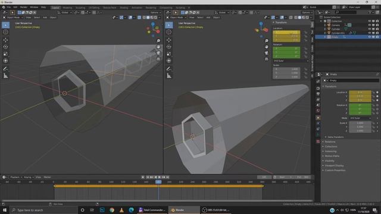Select the Cursor tool in left viewport
This screenshot has width=381, height=214.
[x=5, y=32]
